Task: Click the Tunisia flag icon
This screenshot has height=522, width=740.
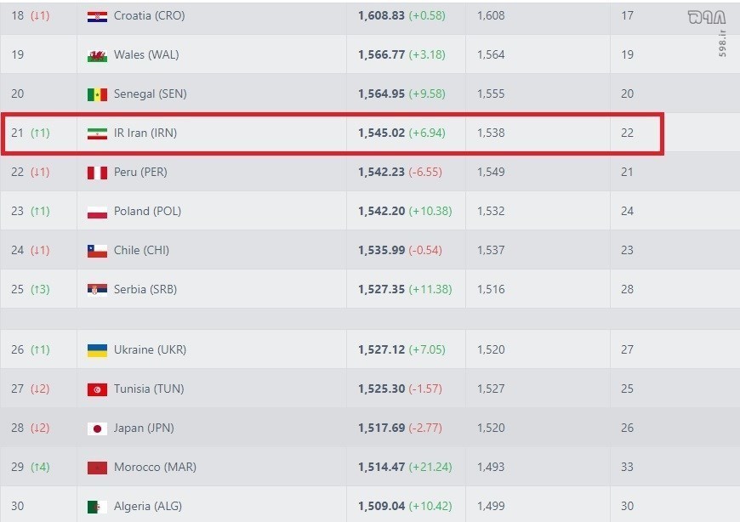Action: (x=97, y=389)
